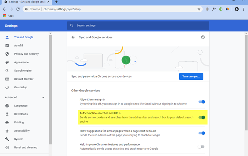Open the f? extension icon

pos(214,9)
